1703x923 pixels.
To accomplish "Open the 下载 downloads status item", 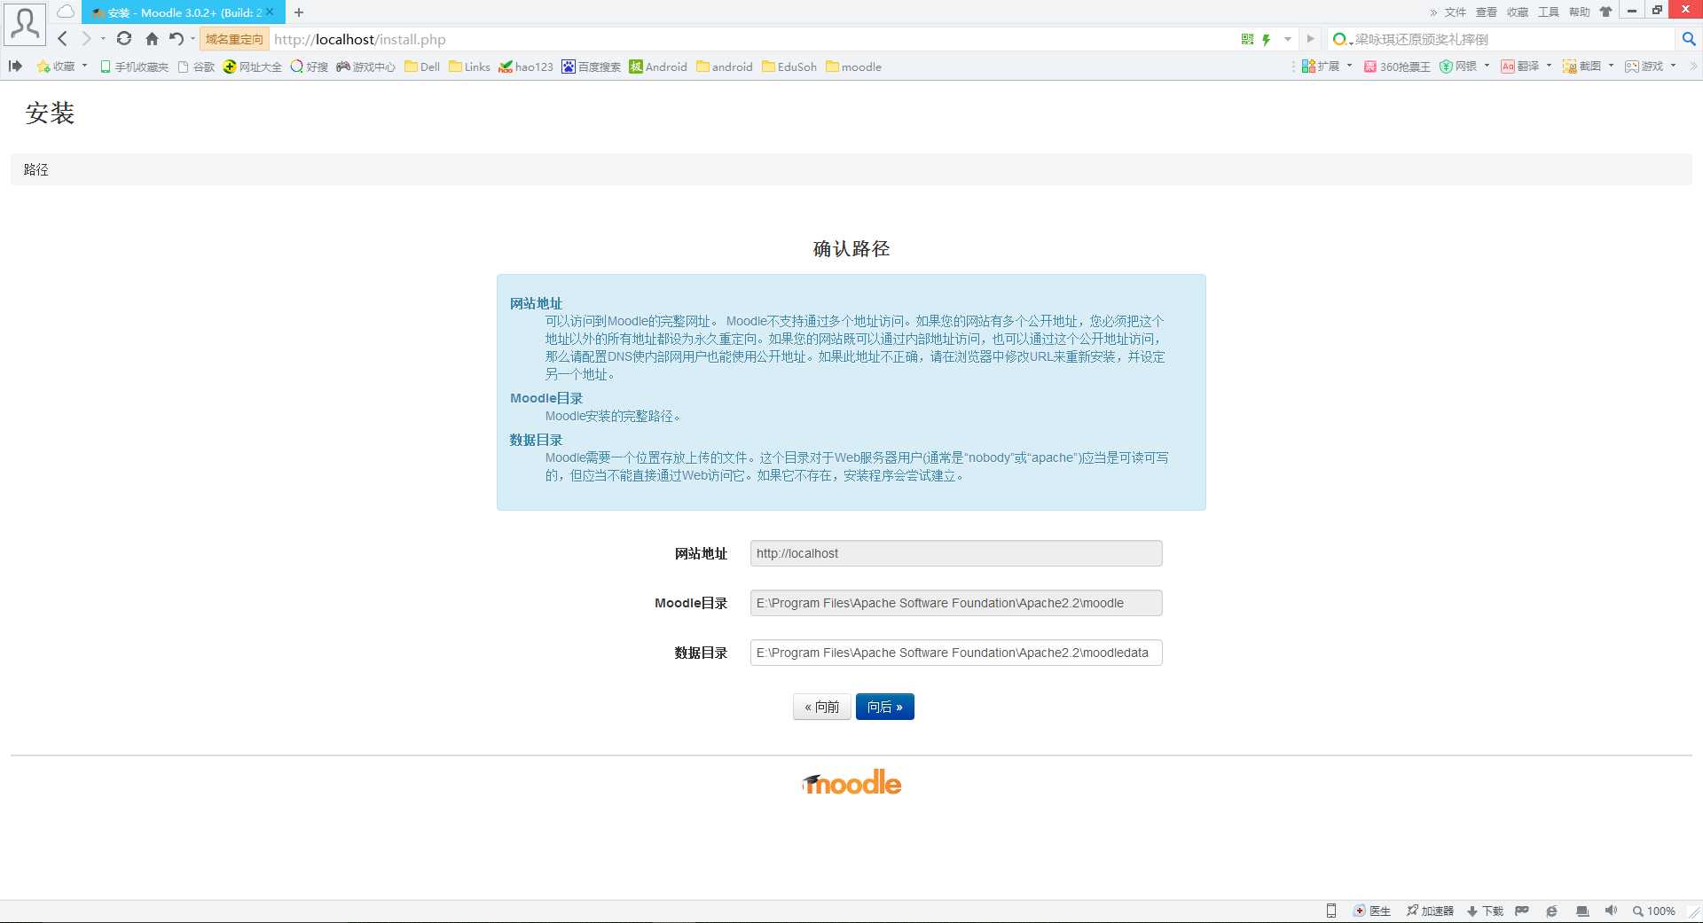I will 1485,911.
